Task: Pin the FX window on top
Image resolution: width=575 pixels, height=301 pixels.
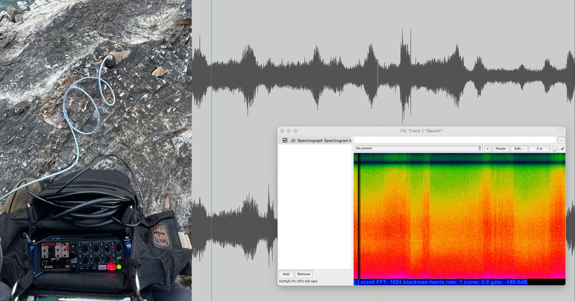Action: (x=560, y=130)
